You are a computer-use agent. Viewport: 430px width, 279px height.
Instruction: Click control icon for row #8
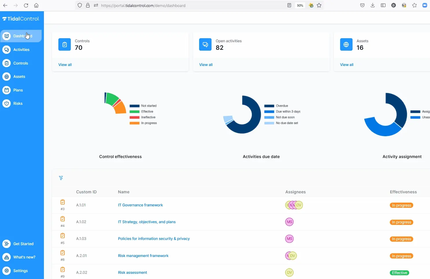coord(62,253)
